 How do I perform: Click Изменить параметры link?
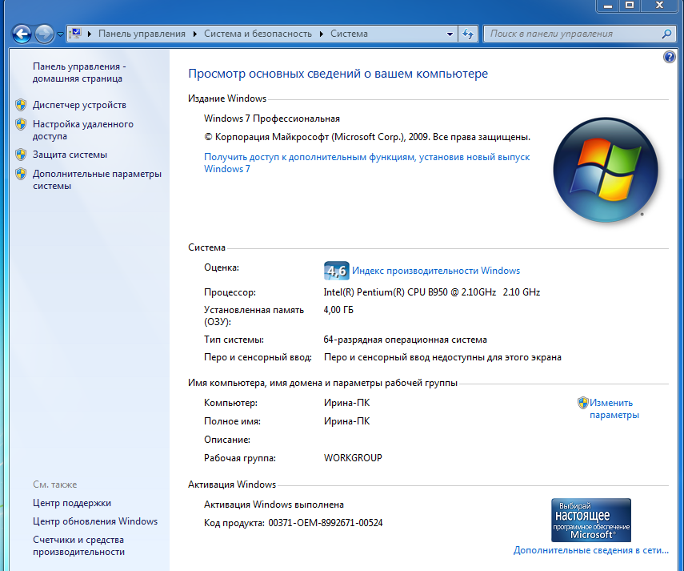pos(614,409)
